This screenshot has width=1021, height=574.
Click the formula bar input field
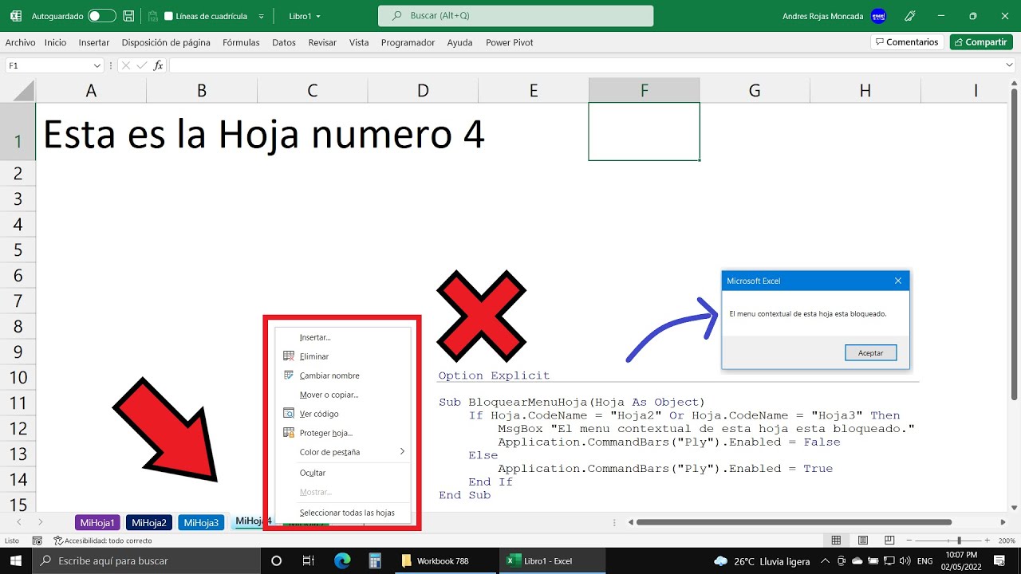tap(586, 65)
